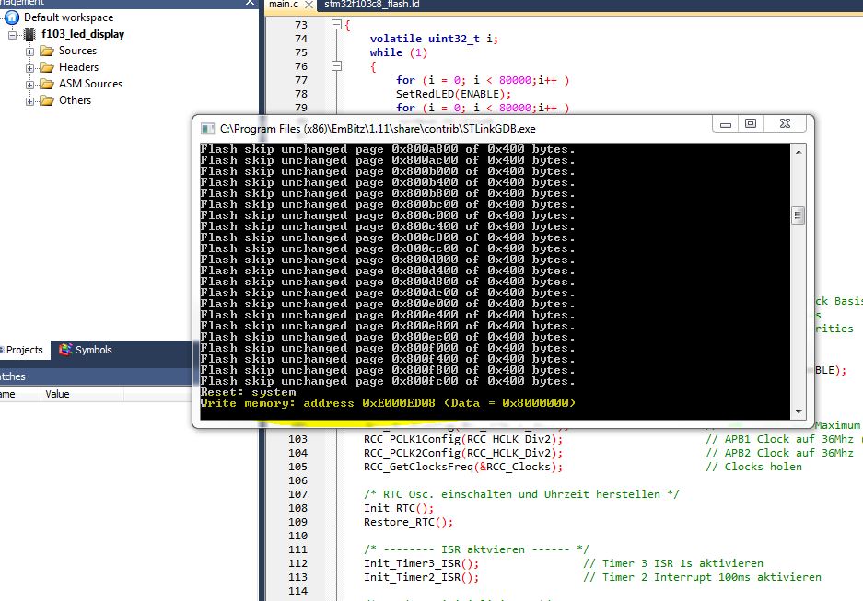863x601 pixels.
Task: Maximize the STLinkGDB console window
Action: [x=750, y=123]
